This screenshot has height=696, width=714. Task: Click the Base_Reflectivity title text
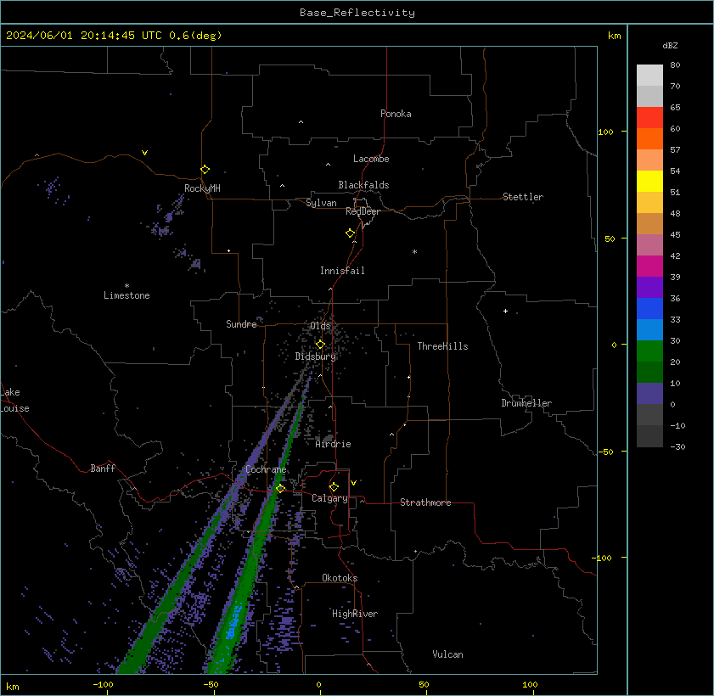click(357, 13)
